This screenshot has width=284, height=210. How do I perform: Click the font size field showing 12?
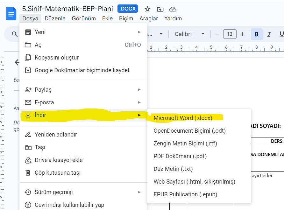(x=230, y=34)
